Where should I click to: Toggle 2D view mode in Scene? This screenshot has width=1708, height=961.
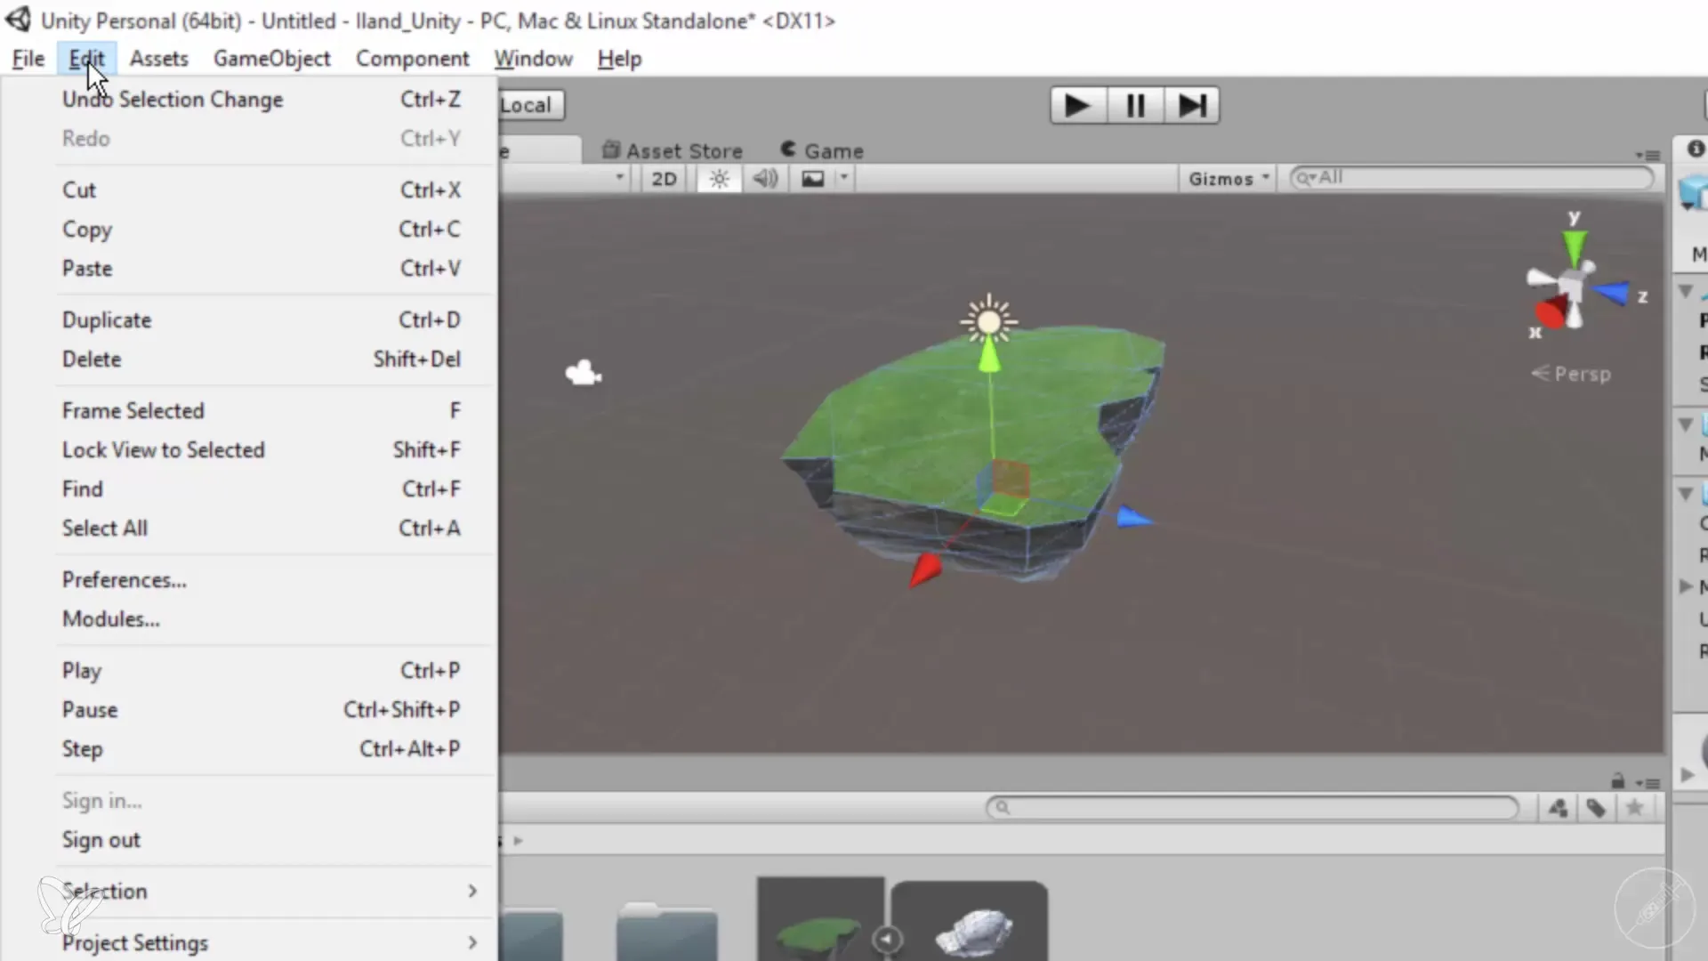click(x=664, y=179)
